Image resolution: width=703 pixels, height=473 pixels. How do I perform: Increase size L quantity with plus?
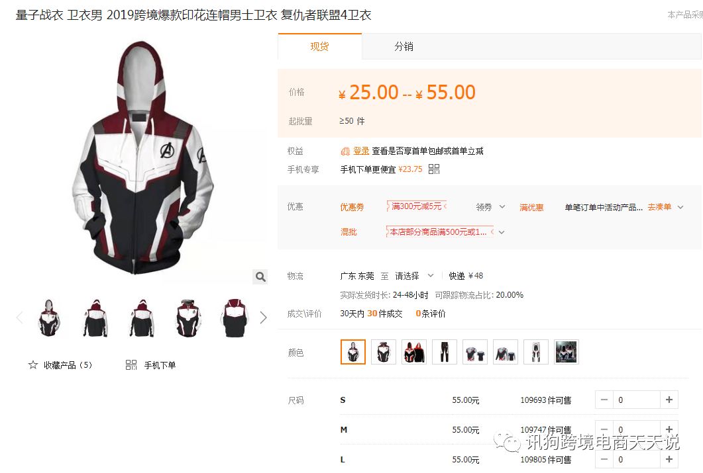pos(669,459)
